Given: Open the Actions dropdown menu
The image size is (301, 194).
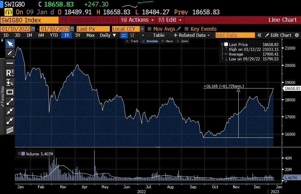Looking at the screenshot, I should tap(137, 20).
